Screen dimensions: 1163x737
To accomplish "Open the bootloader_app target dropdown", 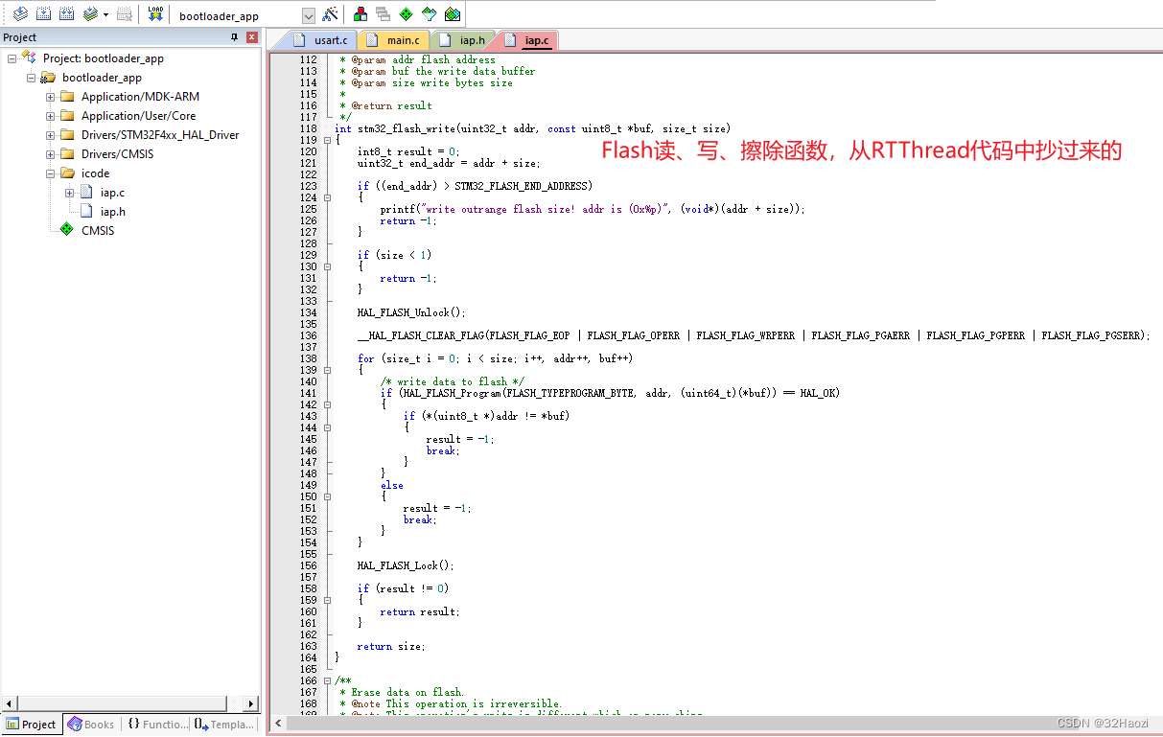I will [308, 15].
